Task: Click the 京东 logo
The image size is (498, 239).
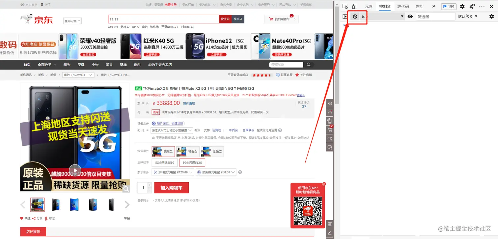Action: tap(36, 19)
